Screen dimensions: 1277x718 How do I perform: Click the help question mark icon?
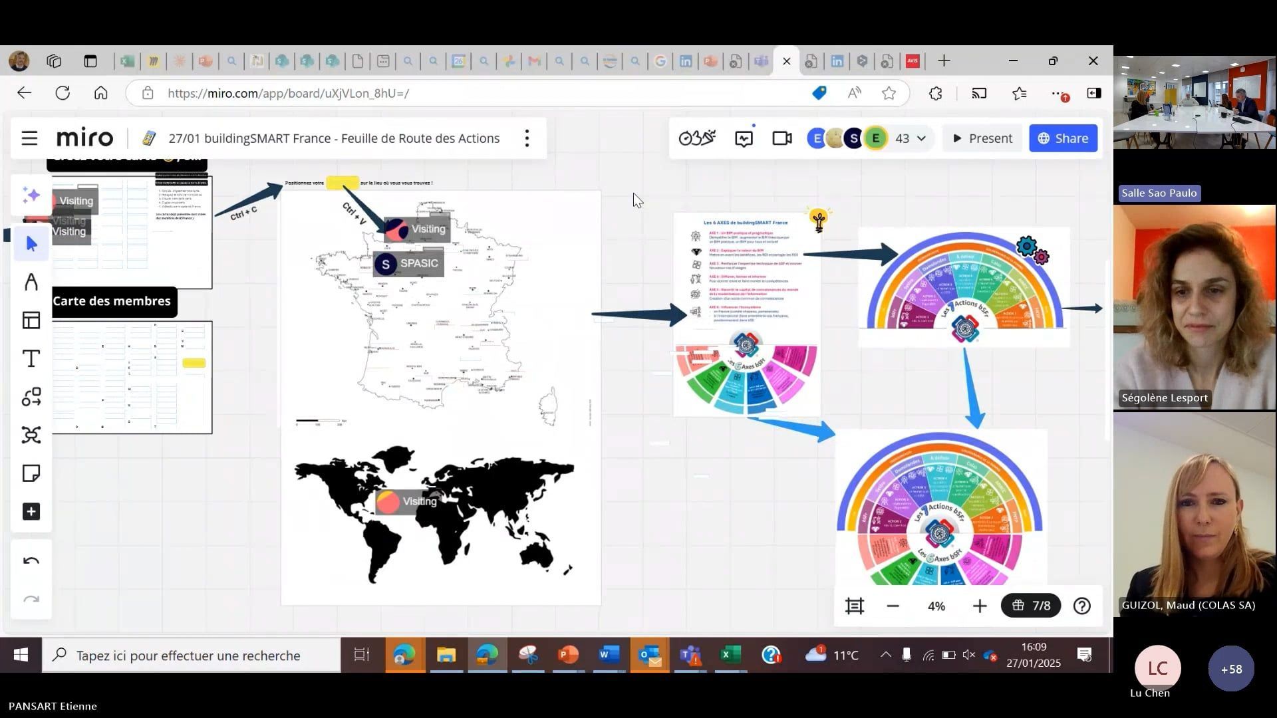coord(1081,606)
